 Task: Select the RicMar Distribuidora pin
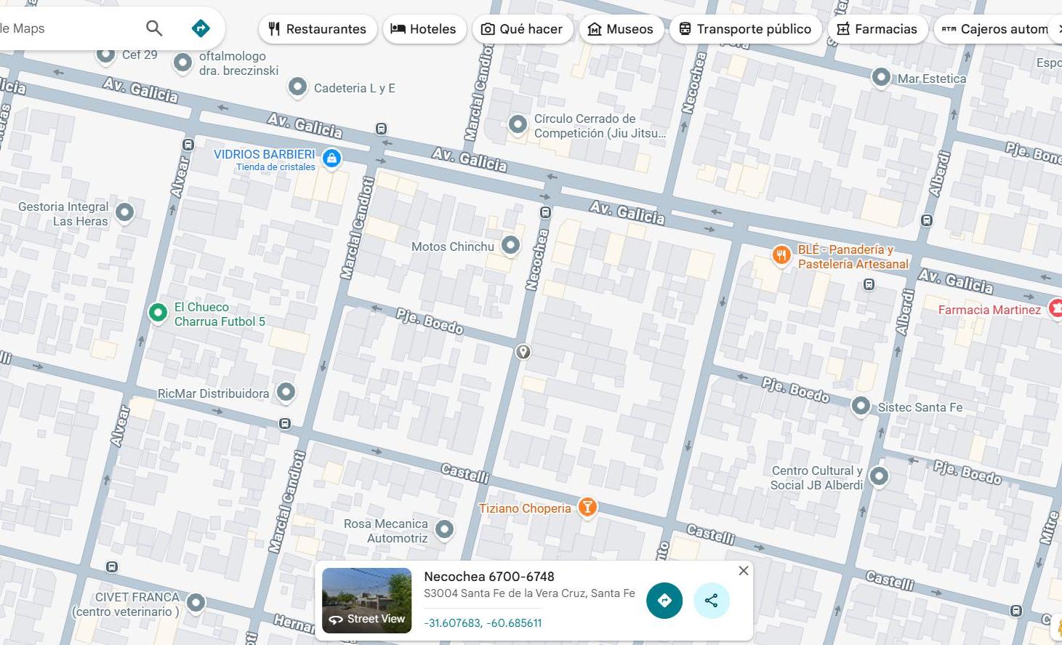tap(286, 392)
